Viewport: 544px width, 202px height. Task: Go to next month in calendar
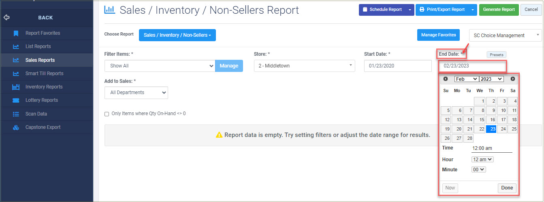513,79
